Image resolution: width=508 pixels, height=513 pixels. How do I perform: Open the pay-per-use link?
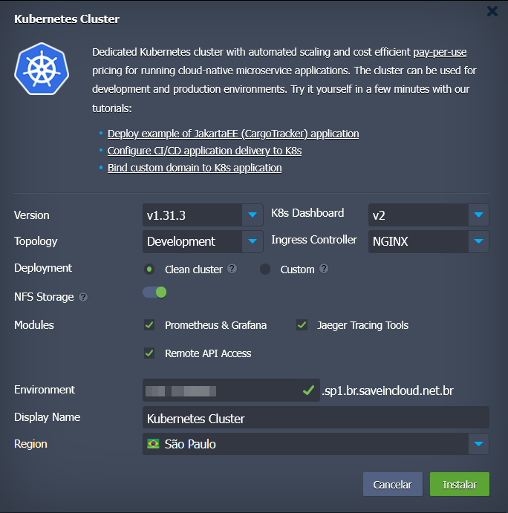point(440,53)
